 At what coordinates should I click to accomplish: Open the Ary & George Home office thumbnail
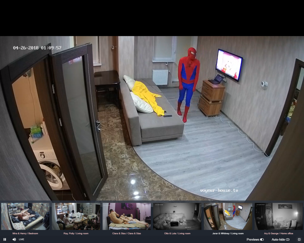tap(279, 216)
